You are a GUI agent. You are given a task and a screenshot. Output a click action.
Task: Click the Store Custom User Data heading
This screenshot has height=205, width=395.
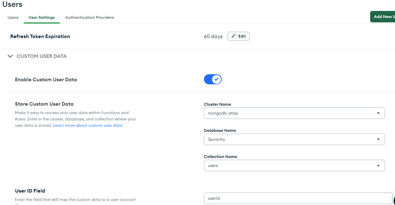click(44, 104)
